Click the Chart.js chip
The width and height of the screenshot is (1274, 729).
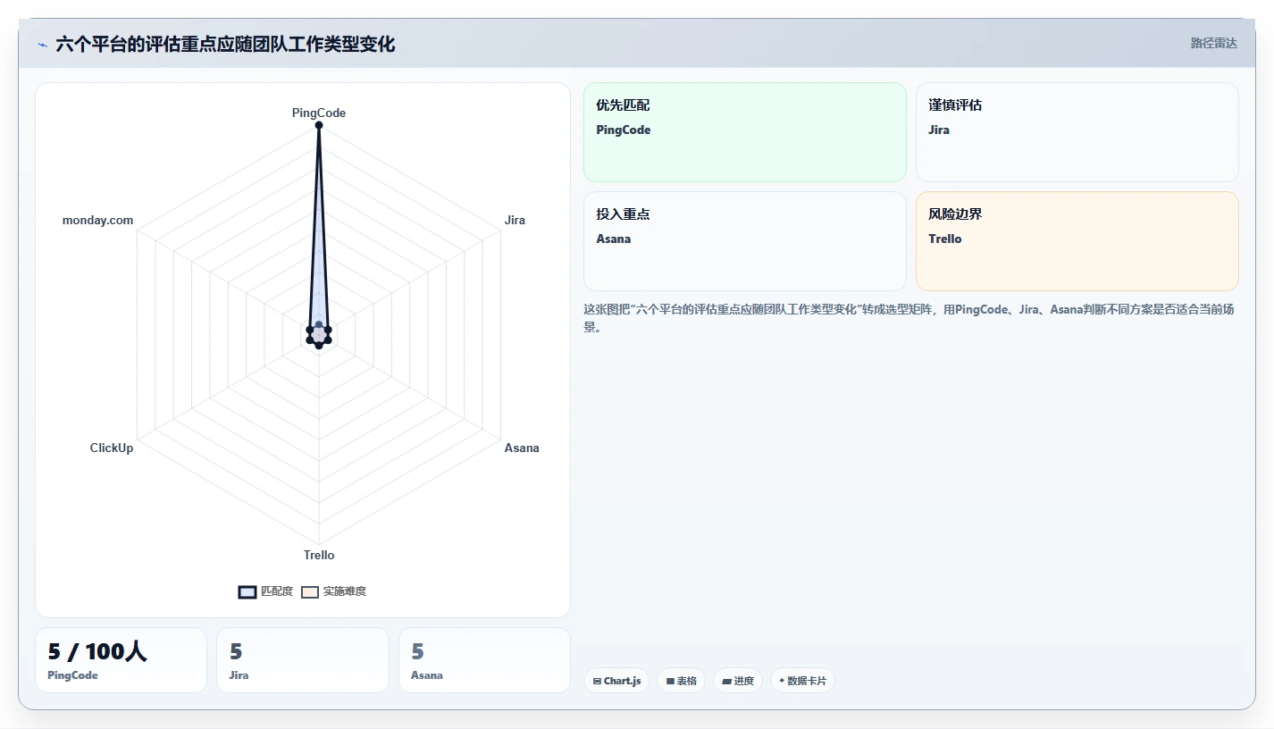[616, 681]
